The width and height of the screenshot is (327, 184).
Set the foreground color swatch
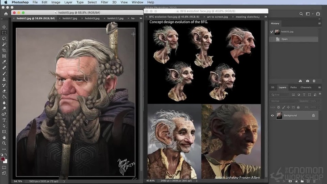pyautogui.click(x=3, y=159)
